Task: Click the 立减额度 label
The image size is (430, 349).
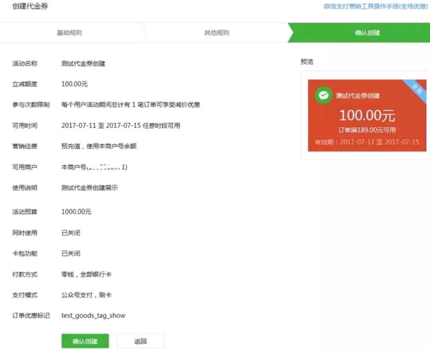Action: coord(25,84)
